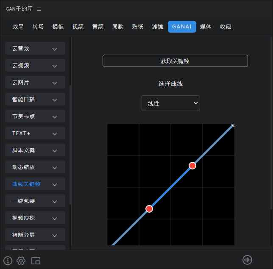Image resolution: width=273 pixels, height=269 pixels.
Task: Expand the TEXT+ section
Action: tap(35, 133)
